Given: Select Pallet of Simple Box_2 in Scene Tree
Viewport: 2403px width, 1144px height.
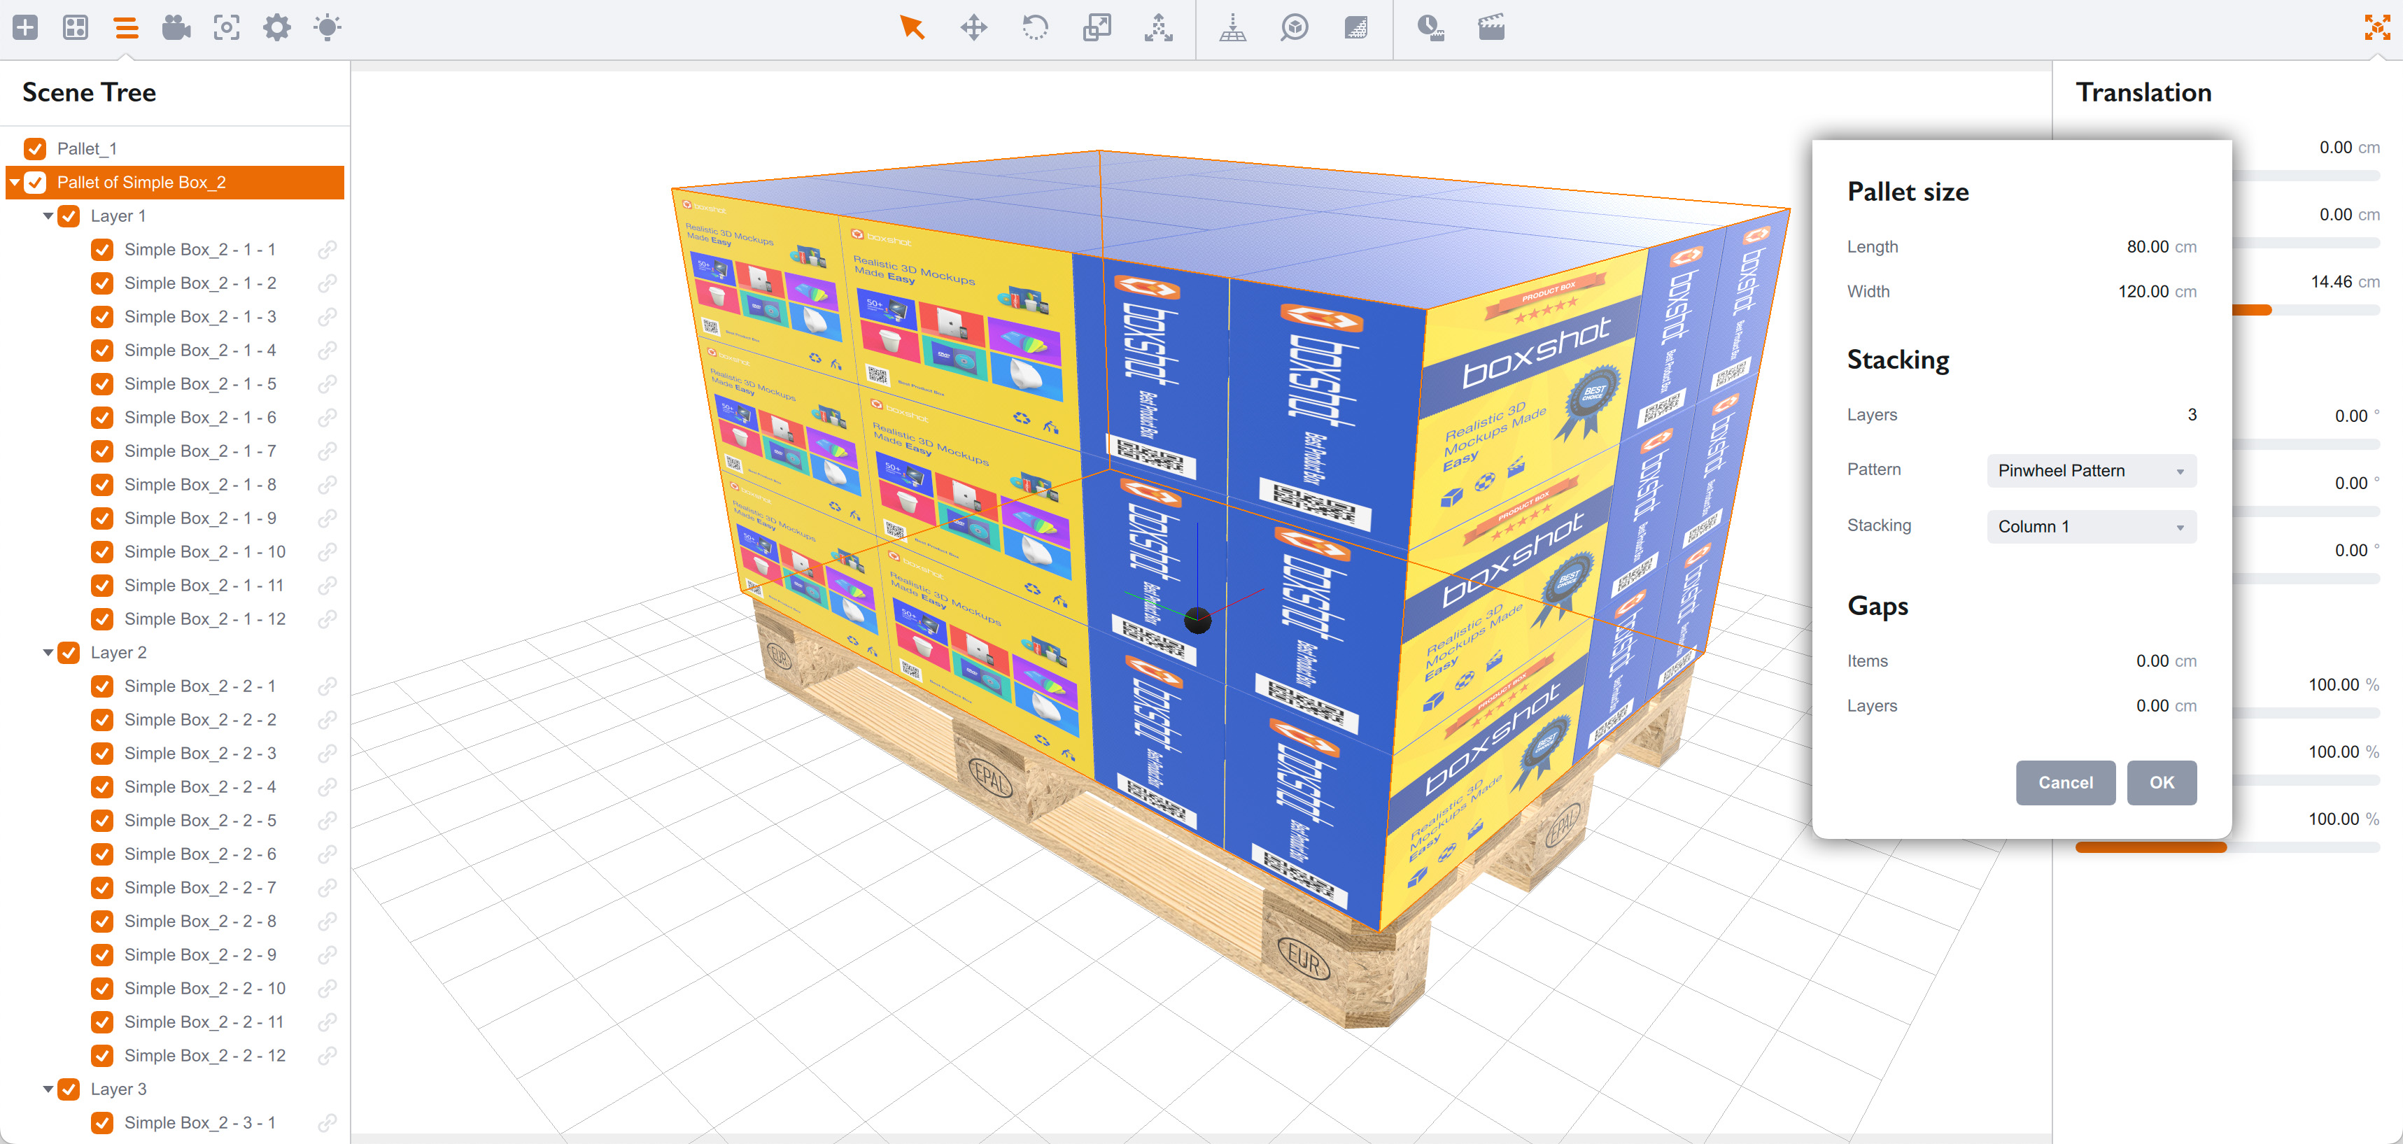Looking at the screenshot, I should click(143, 182).
